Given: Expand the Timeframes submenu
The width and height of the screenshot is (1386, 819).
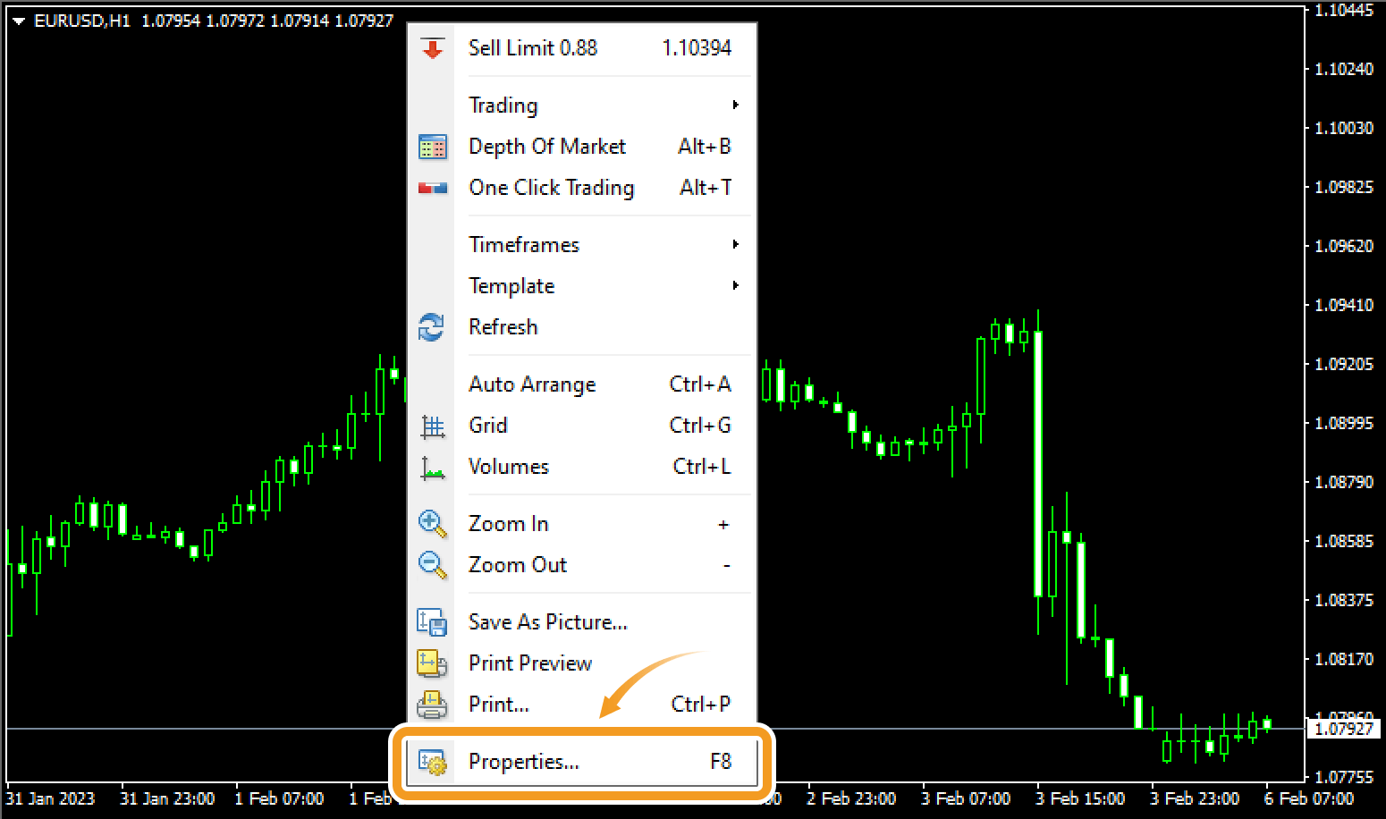Looking at the screenshot, I should 735,245.
